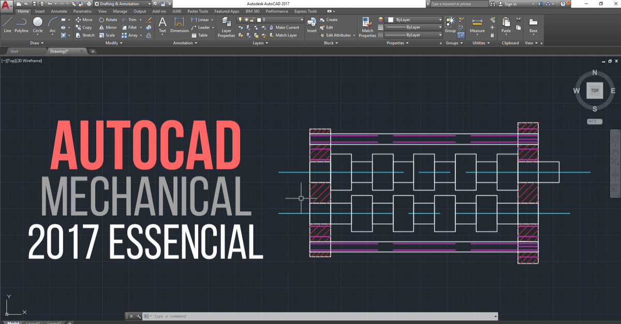This screenshot has width=621, height=324.
Task: Activate the Trim tool
Action: click(x=129, y=20)
